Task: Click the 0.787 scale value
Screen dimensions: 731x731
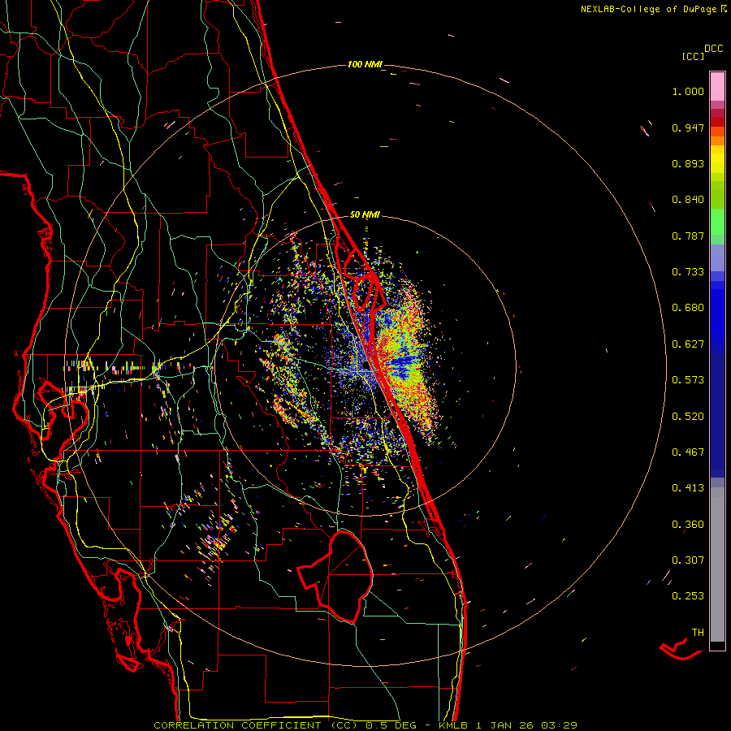Action: coord(688,236)
